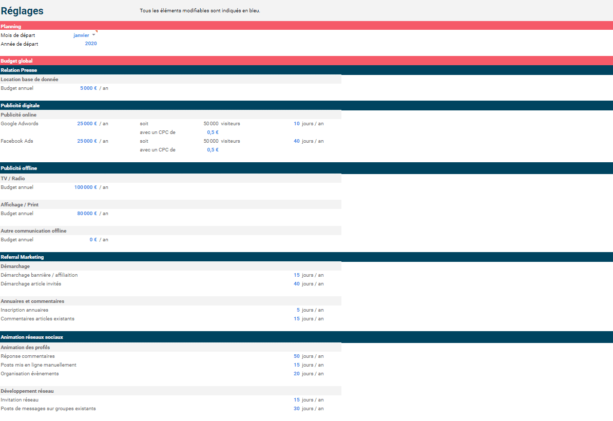Click the Réglages page title
The height and width of the screenshot is (421, 613).
point(22,11)
